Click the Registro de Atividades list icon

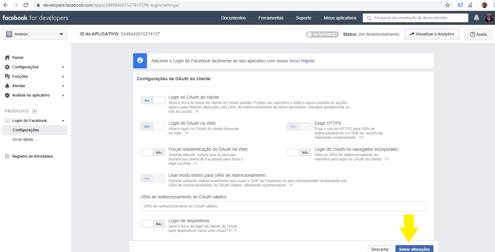pos(7,156)
